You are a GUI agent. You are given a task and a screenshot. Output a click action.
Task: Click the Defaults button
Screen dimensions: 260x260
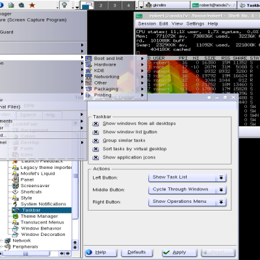point(136,252)
